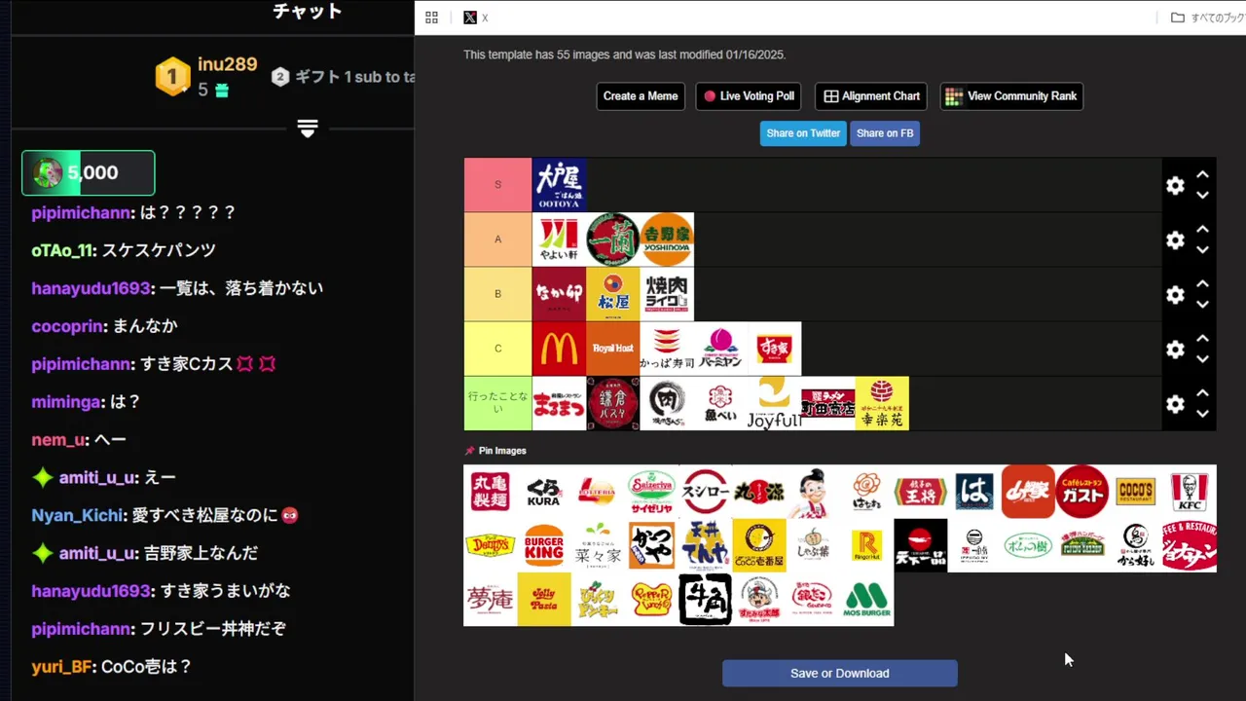Click the Burger King logo
This screenshot has width=1246, height=701.
(543, 545)
